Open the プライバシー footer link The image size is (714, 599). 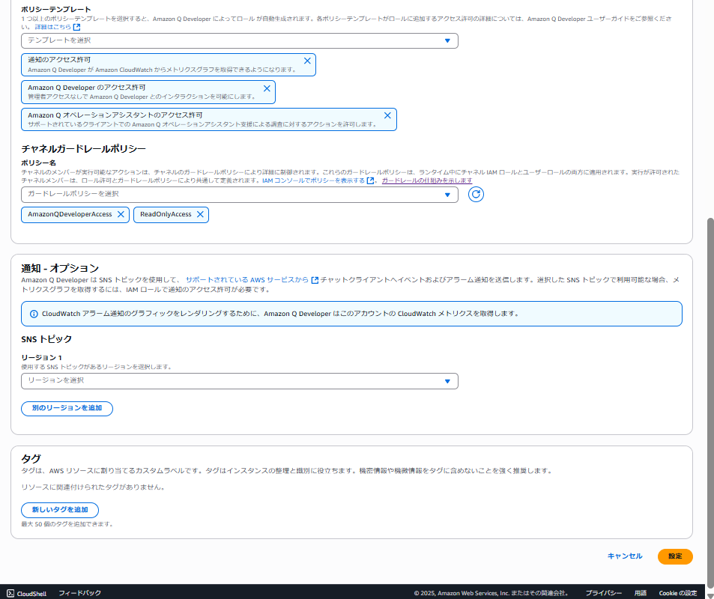(603, 593)
